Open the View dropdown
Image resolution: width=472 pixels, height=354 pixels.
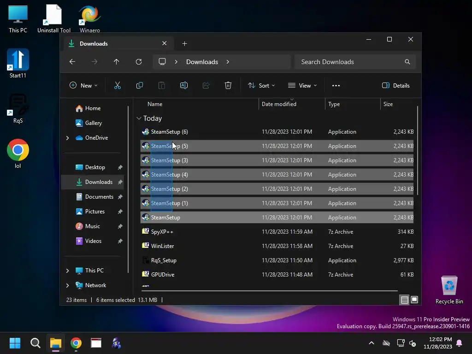[302, 85]
